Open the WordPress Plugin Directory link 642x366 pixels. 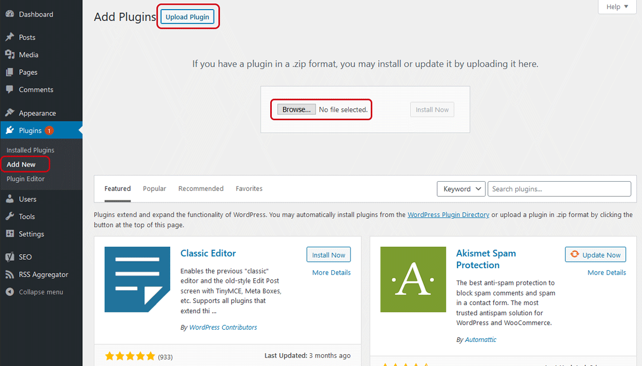click(x=448, y=215)
